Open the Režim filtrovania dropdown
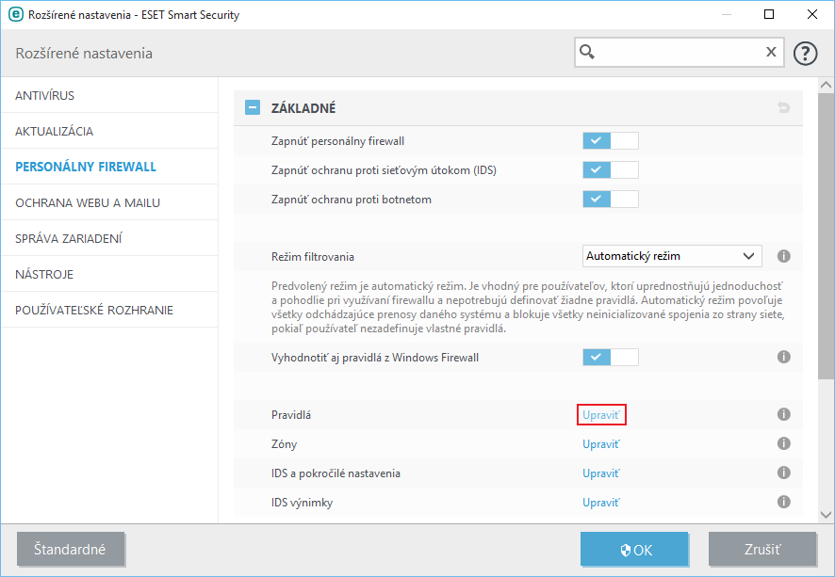This screenshot has height=577, width=835. click(x=671, y=256)
